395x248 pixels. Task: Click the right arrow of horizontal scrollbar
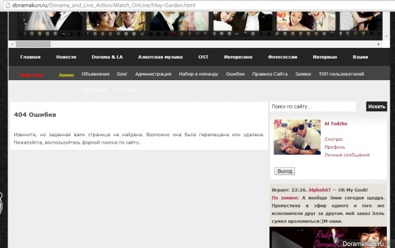pos(378,44)
